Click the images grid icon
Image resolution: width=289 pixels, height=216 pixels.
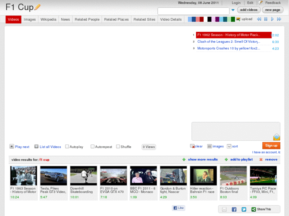click(209, 146)
